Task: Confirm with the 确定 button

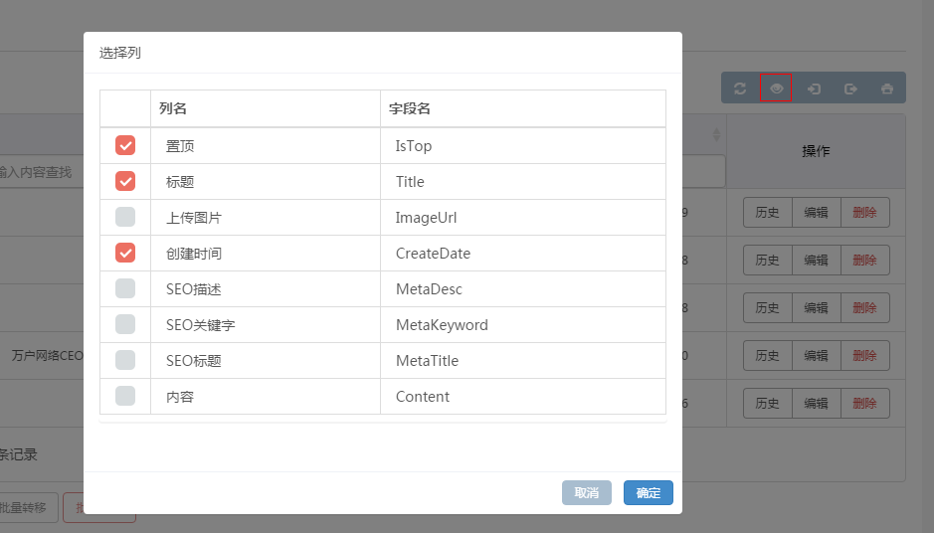Action: (x=649, y=492)
